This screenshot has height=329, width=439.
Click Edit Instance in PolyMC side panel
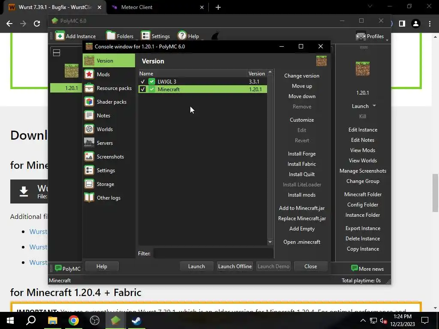[363, 130]
